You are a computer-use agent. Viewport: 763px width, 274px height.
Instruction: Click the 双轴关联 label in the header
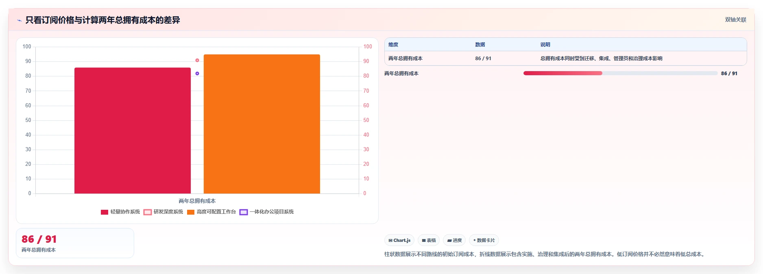[736, 20]
